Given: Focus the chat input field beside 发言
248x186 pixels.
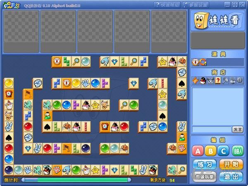Looking at the screenshot, I should (211, 129).
